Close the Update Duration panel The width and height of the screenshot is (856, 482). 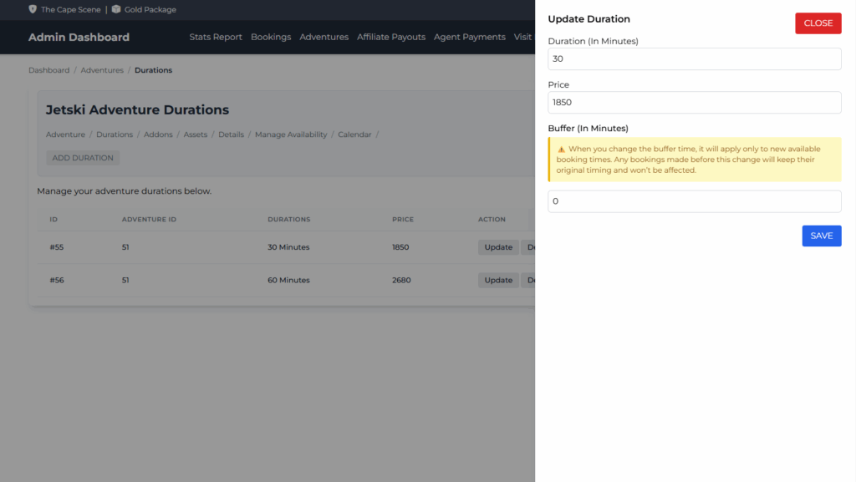818,23
